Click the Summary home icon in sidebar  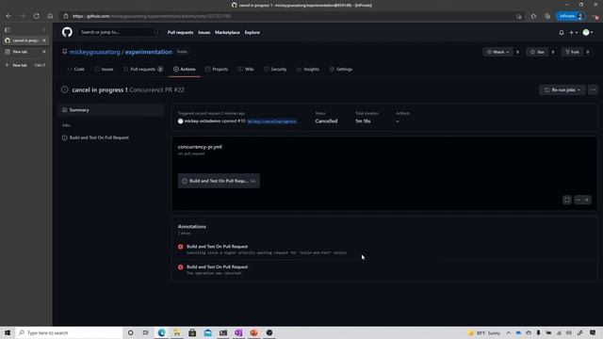coord(65,110)
